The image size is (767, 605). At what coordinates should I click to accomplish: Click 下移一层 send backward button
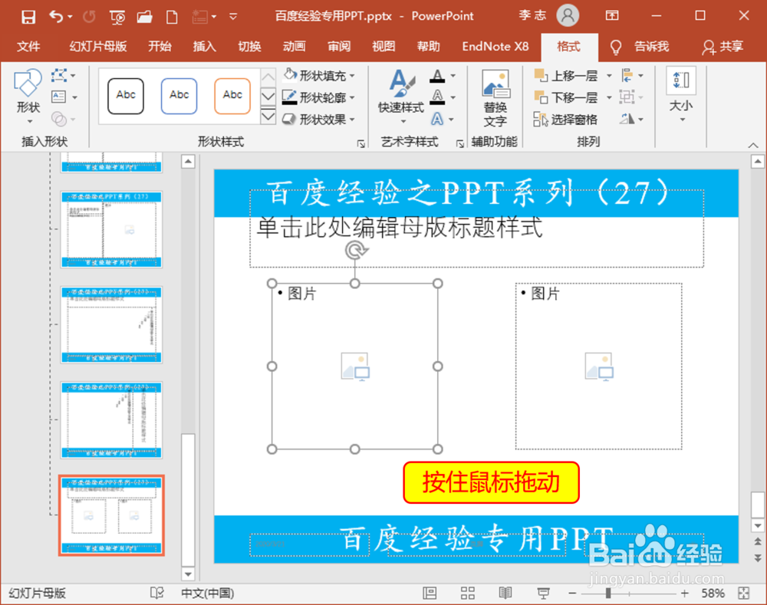566,97
